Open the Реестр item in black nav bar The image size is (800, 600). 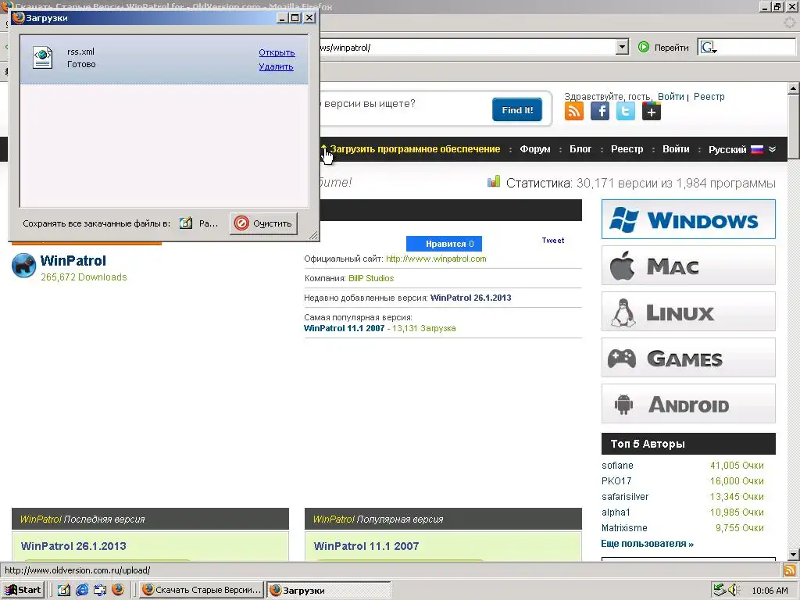pos(627,149)
